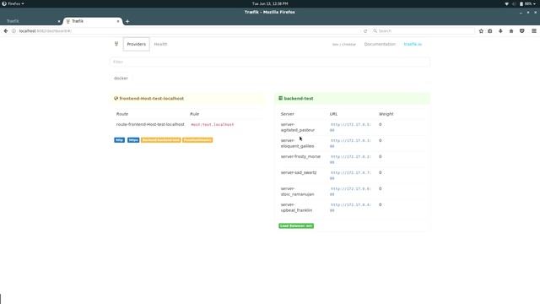Click the URL of server-stoic_ramanujan

[351, 192]
